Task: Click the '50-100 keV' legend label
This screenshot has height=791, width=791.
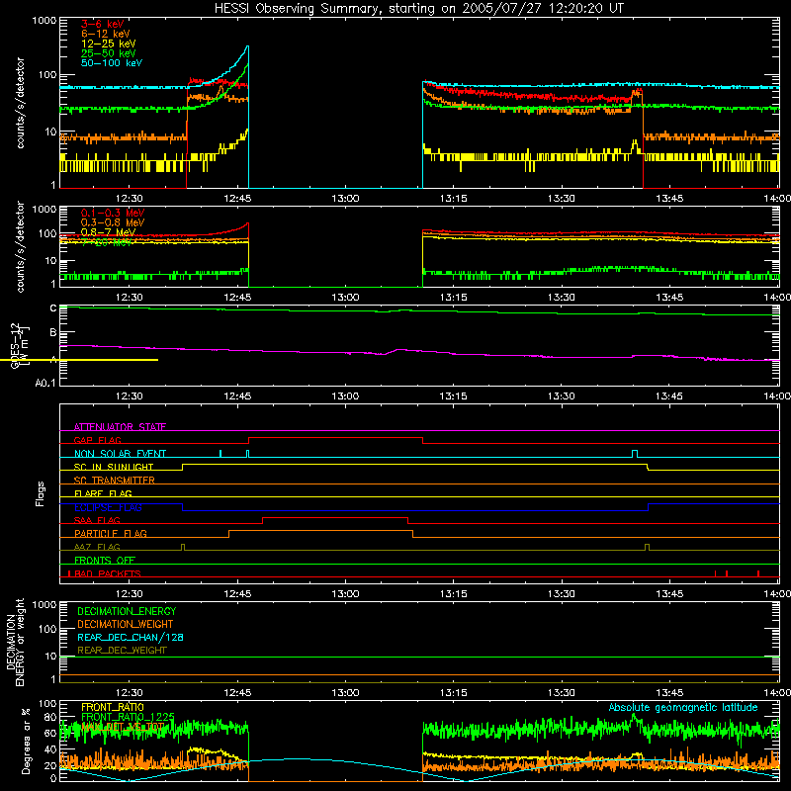Action: [111, 62]
